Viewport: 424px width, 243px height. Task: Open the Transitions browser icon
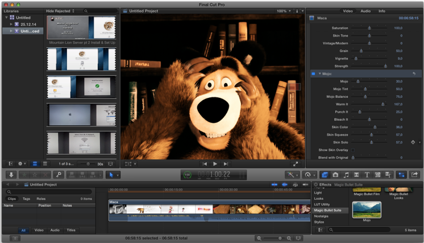(x=356, y=175)
